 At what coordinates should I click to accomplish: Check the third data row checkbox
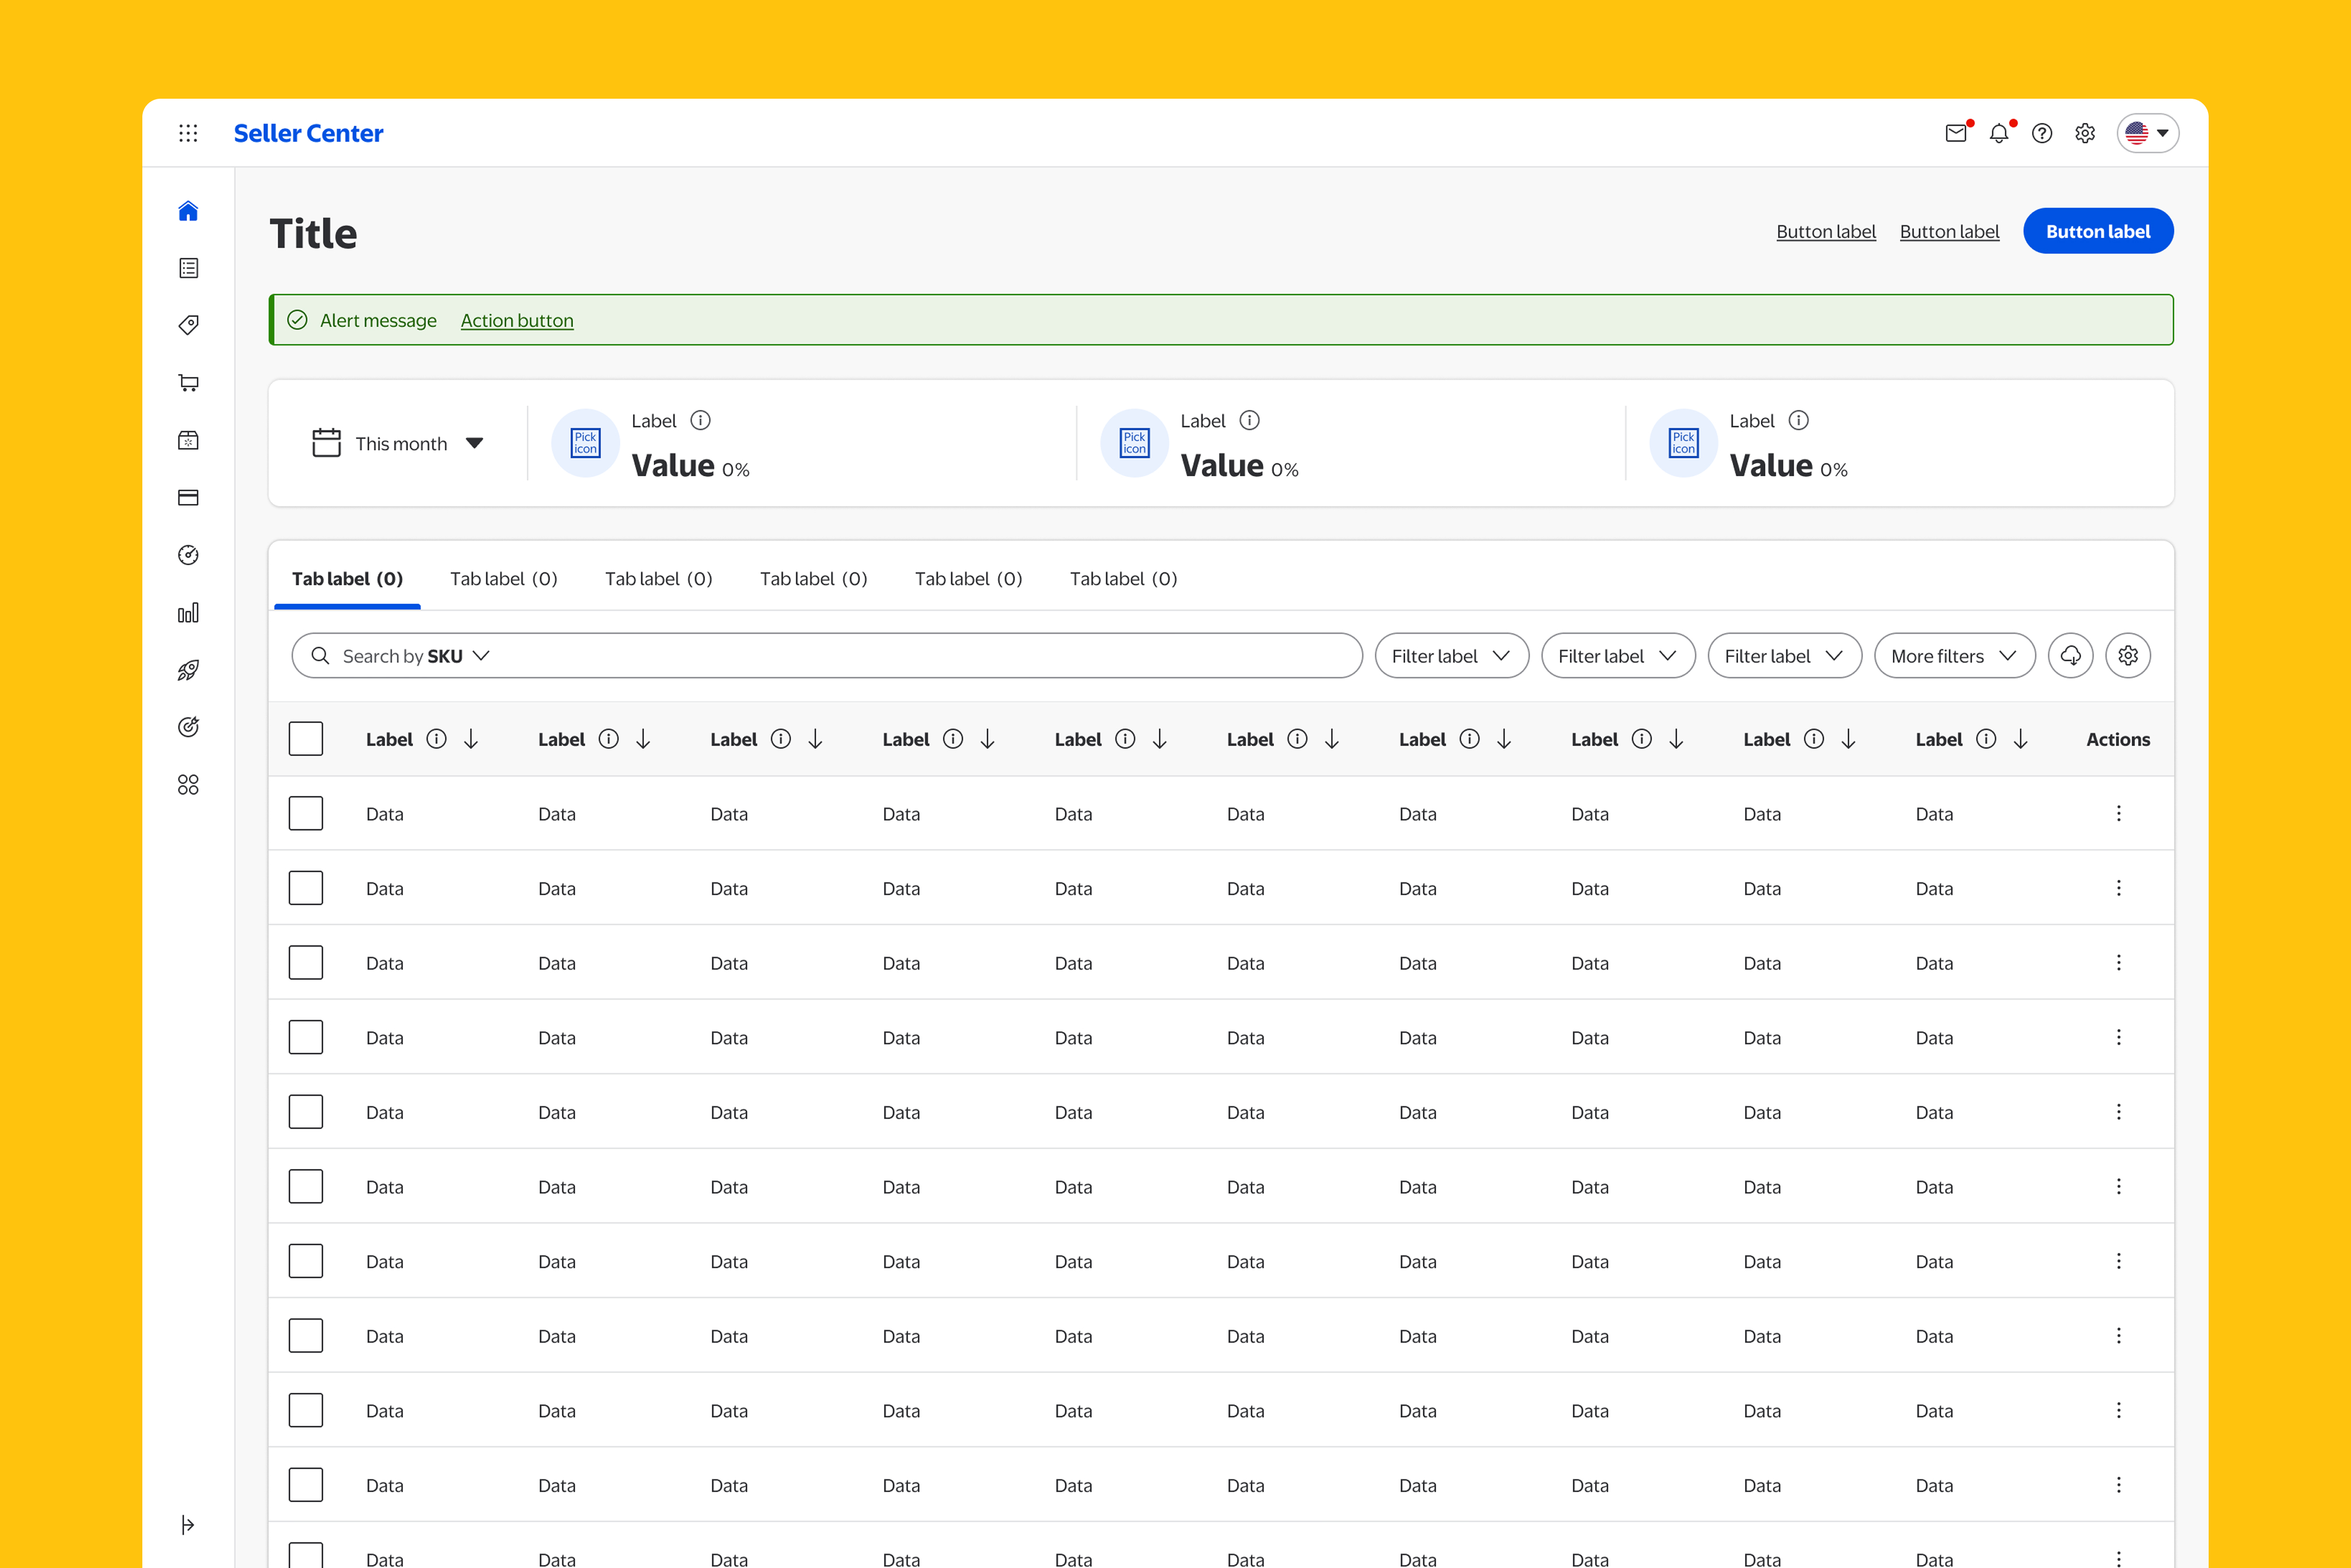coord(306,962)
